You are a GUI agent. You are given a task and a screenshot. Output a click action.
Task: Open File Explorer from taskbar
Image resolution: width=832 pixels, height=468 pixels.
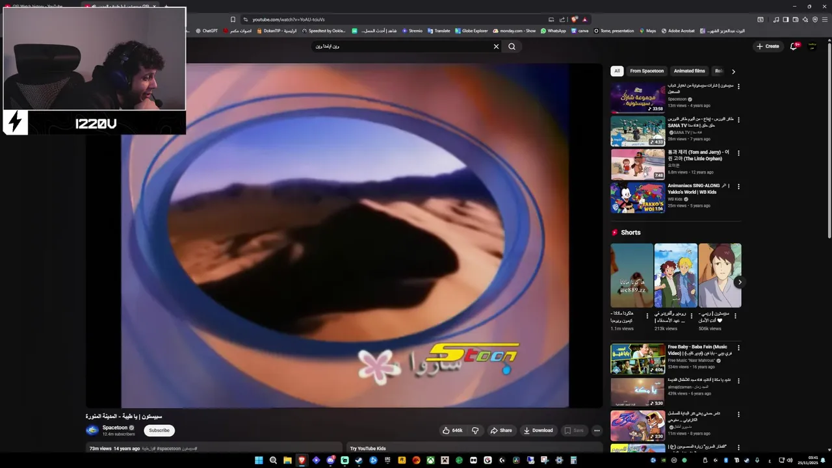(287, 460)
